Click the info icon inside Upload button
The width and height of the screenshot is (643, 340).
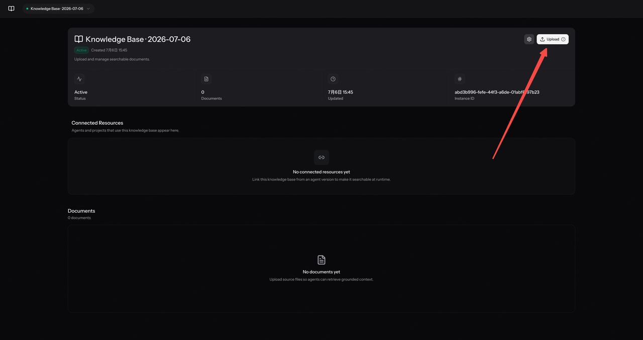[x=563, y=39]
